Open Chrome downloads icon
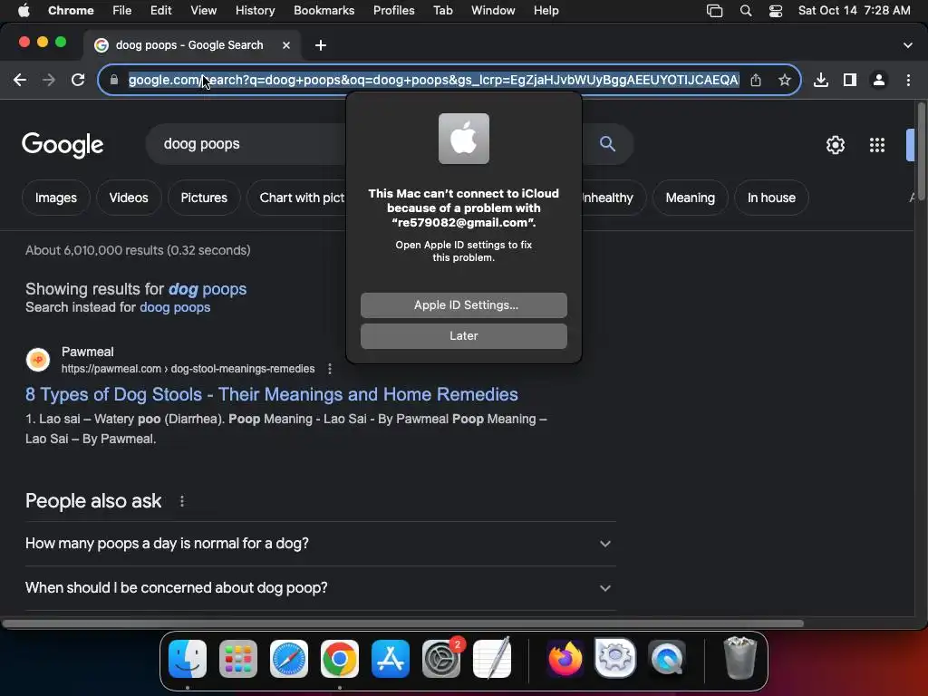This screenshot has height=696, width=928. [x=821, y=80]
